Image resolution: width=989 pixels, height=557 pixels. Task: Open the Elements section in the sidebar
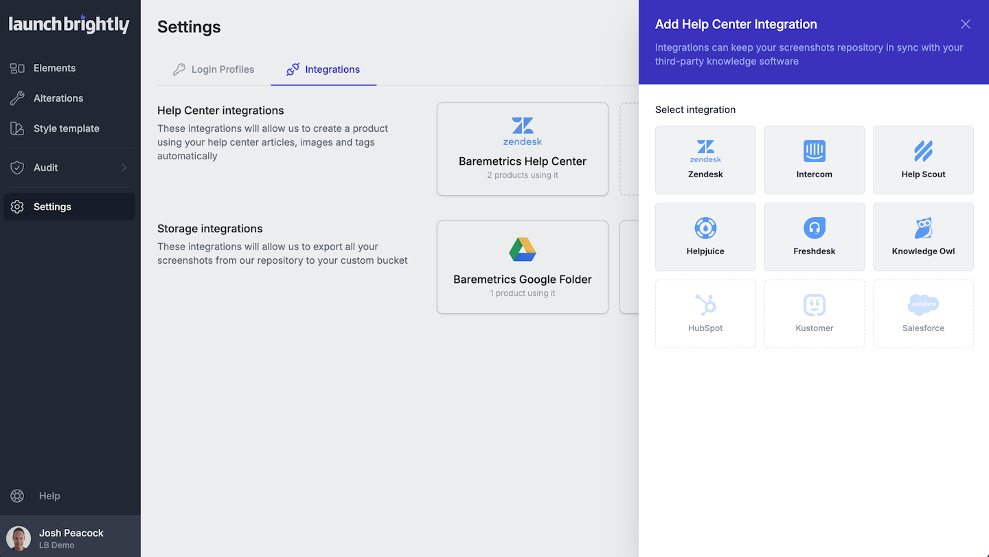pyautogui.click(x=54, y=68)
